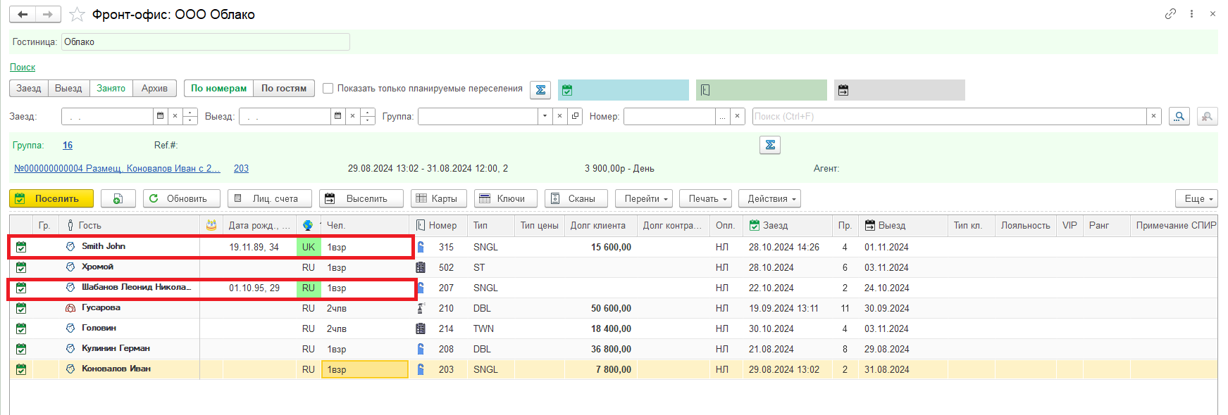
Task: Open the Поиск link
Action: [23, 67]
